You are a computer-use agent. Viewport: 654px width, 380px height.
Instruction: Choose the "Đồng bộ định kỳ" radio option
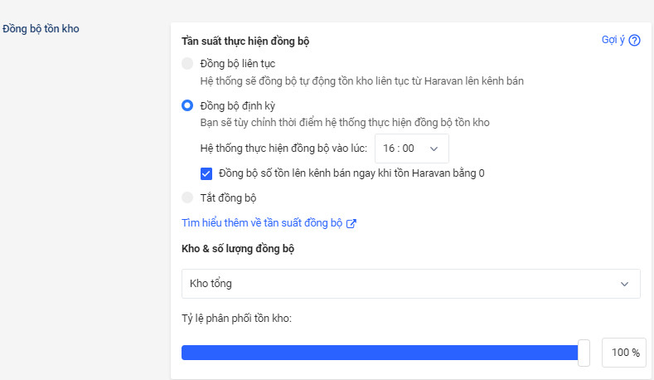coord(187,105)
